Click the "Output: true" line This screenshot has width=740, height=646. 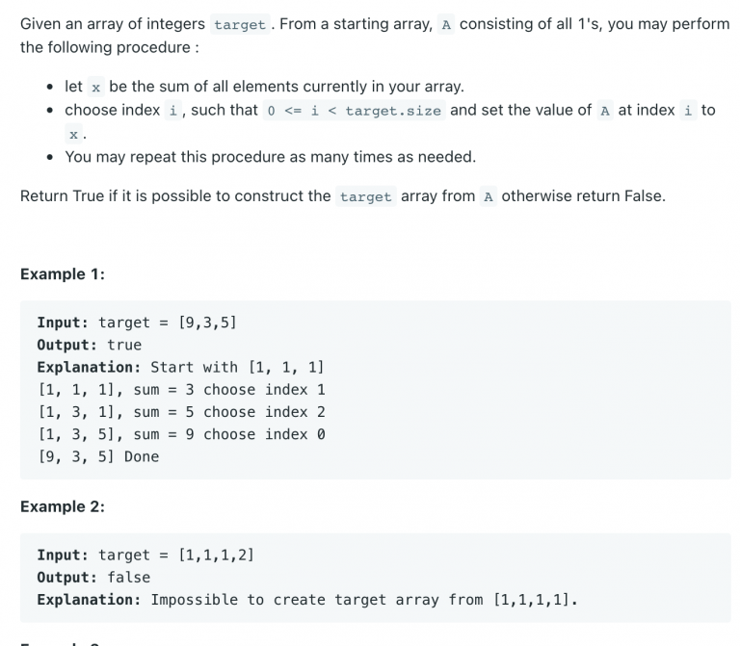(x=89, y=345)
